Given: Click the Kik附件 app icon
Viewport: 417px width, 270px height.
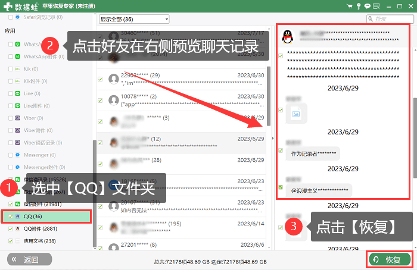Looking at the screenshot, I should (17, 81).
